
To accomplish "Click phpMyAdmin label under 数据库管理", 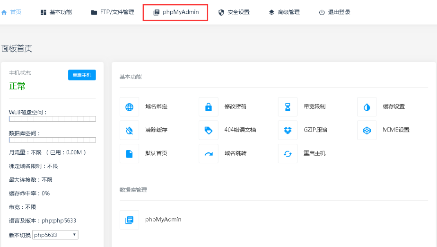I will (163, 220).
